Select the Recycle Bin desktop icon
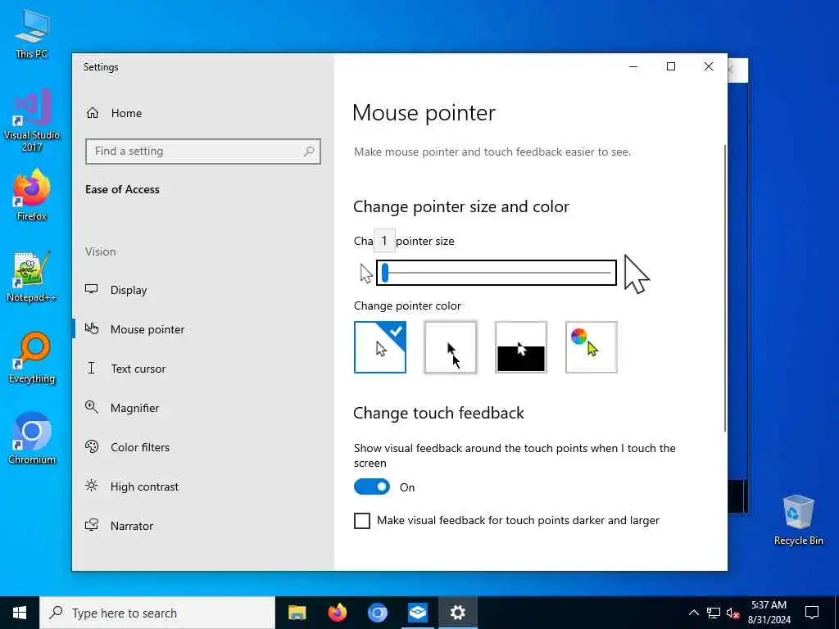This screenshot has width=839, height=629. coord(798,520)
